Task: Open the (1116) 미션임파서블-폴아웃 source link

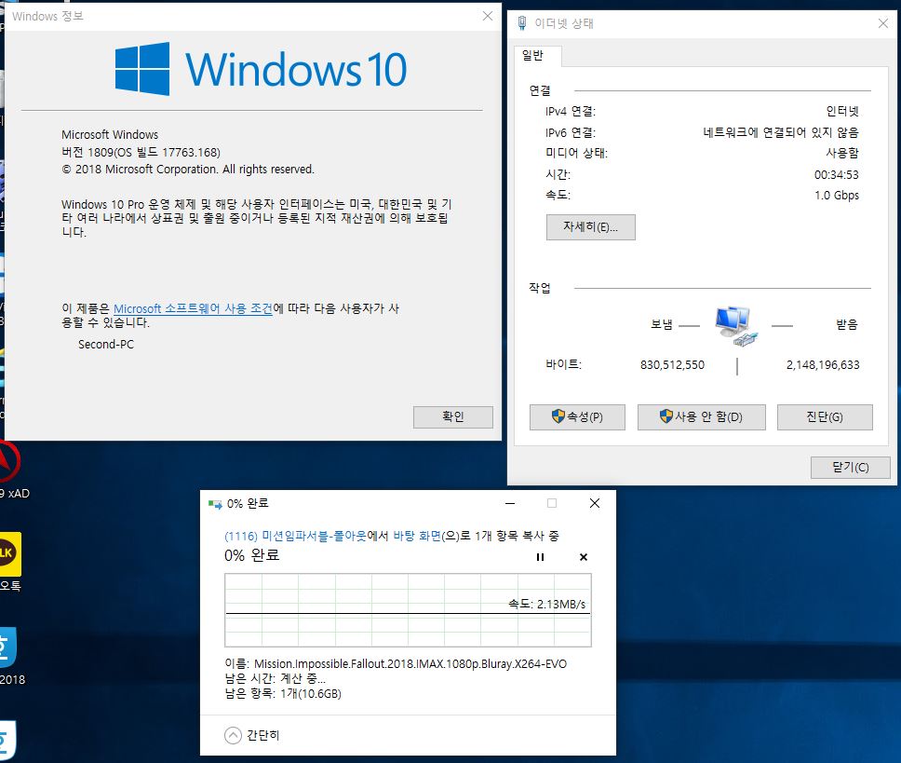Action: click(x=295, y=536)
